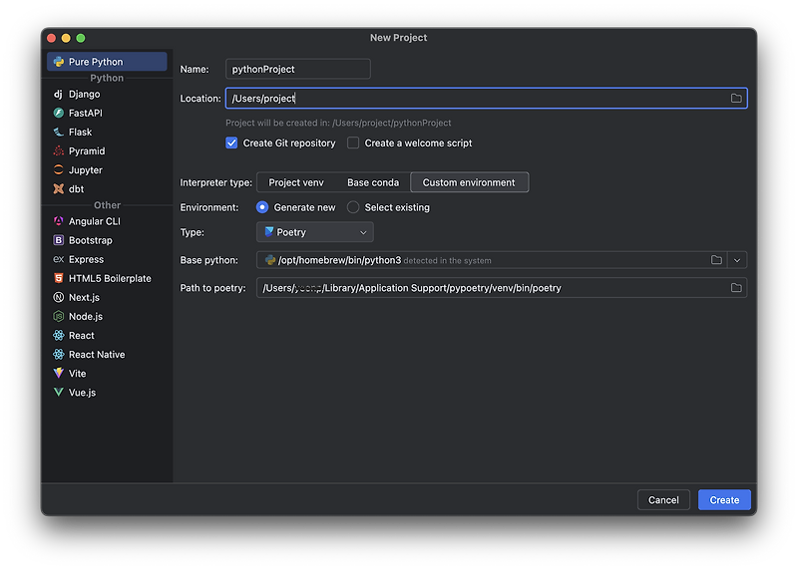Cancel the New Project dialog
Viewport: 798px width, 570px height.
[x=663, y=500]
